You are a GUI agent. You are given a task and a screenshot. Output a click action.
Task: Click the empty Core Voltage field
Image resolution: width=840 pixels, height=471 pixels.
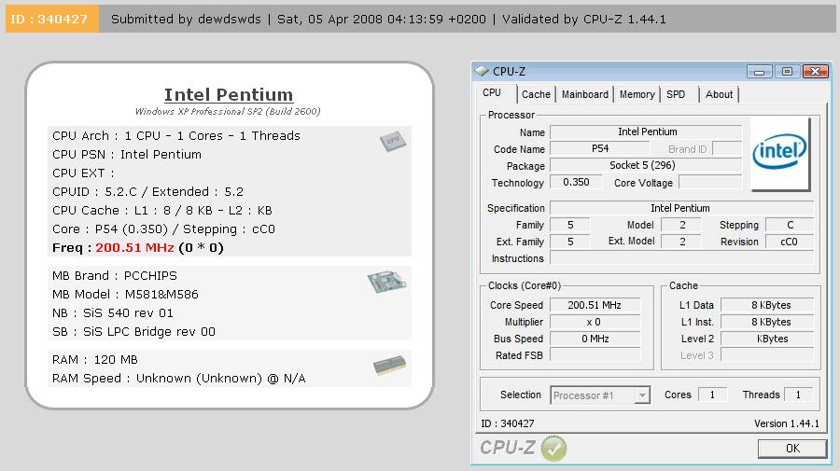pyautogui.click(x=710, y=183)
